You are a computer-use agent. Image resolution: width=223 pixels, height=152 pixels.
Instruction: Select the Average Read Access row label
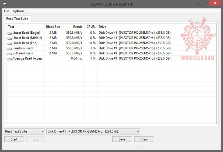(x=28, y=58)
